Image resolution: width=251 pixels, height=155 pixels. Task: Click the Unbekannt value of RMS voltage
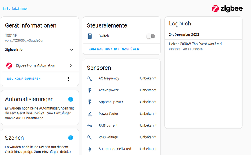[x=148, y=137]
